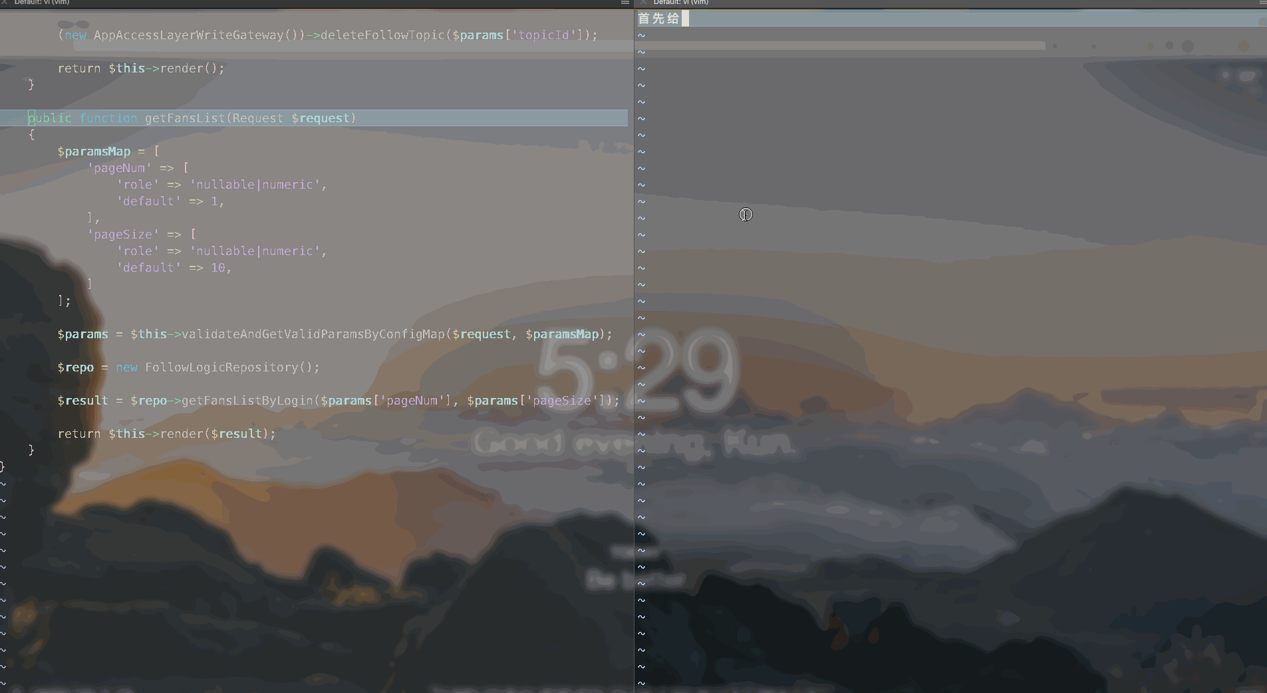Click the $repo variable being assigned

[76, 367]
